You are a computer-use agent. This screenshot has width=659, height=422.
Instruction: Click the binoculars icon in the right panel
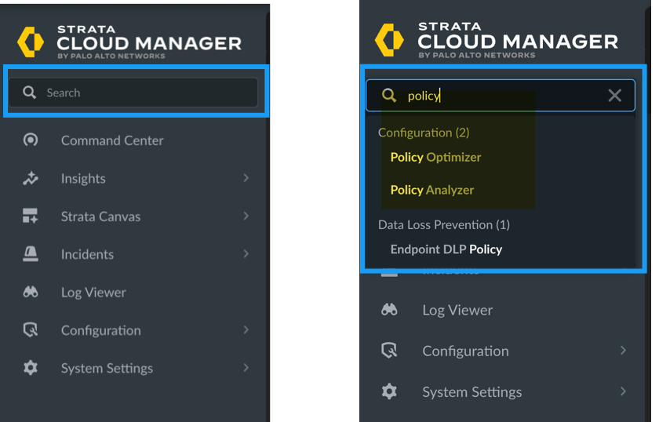(x=389, y=310)
